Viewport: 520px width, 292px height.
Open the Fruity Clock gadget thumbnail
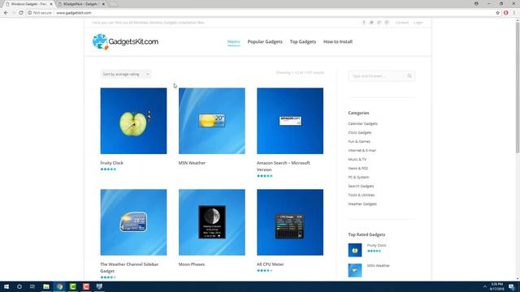click(x=133, y=121)
